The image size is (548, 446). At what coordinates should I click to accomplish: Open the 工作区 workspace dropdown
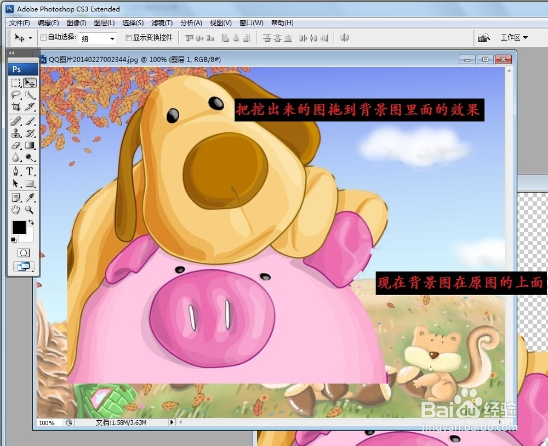[514, 37]
